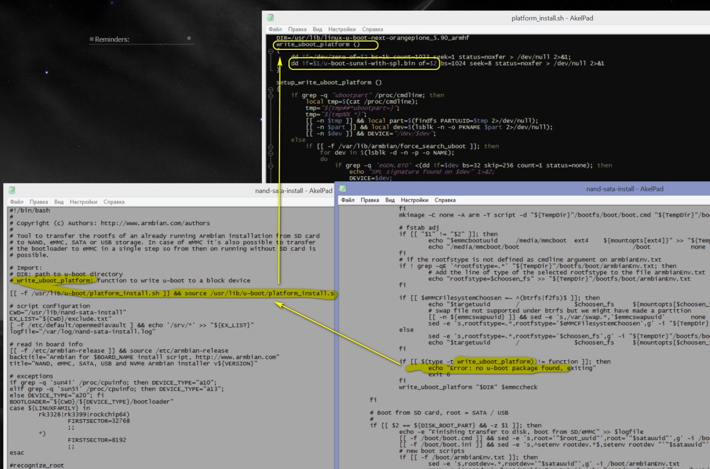Click the '# script configuration' comment line

click(x=49, y=306)
